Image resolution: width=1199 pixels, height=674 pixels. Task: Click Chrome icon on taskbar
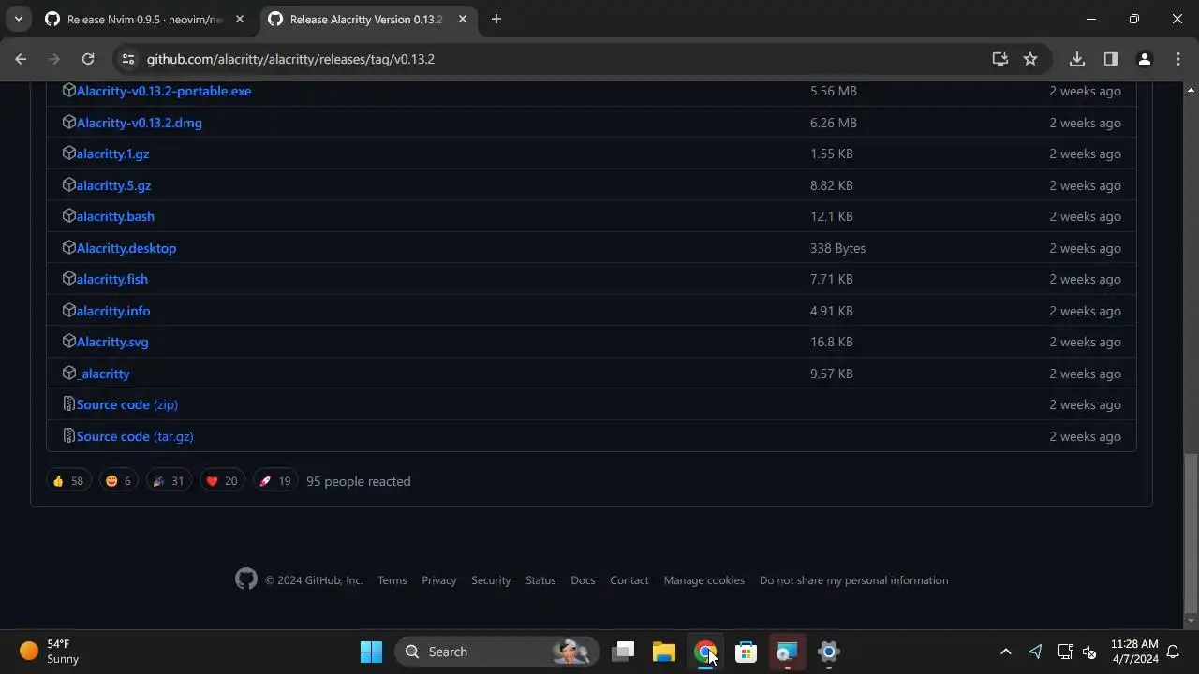click(x=705, y=652)
